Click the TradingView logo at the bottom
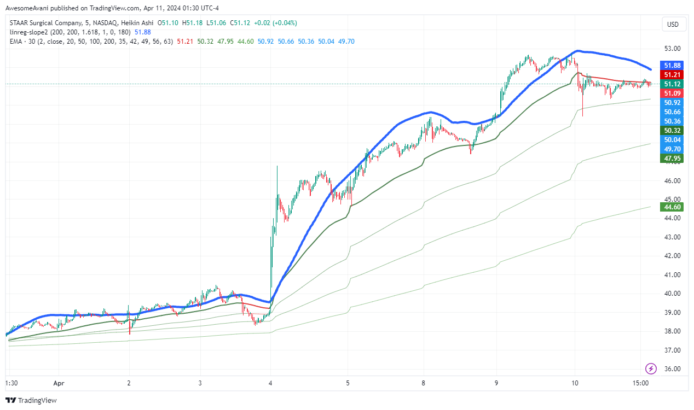The height and width of the screenshot is (410, 694). pyautogui.click(x=31, y=400)
